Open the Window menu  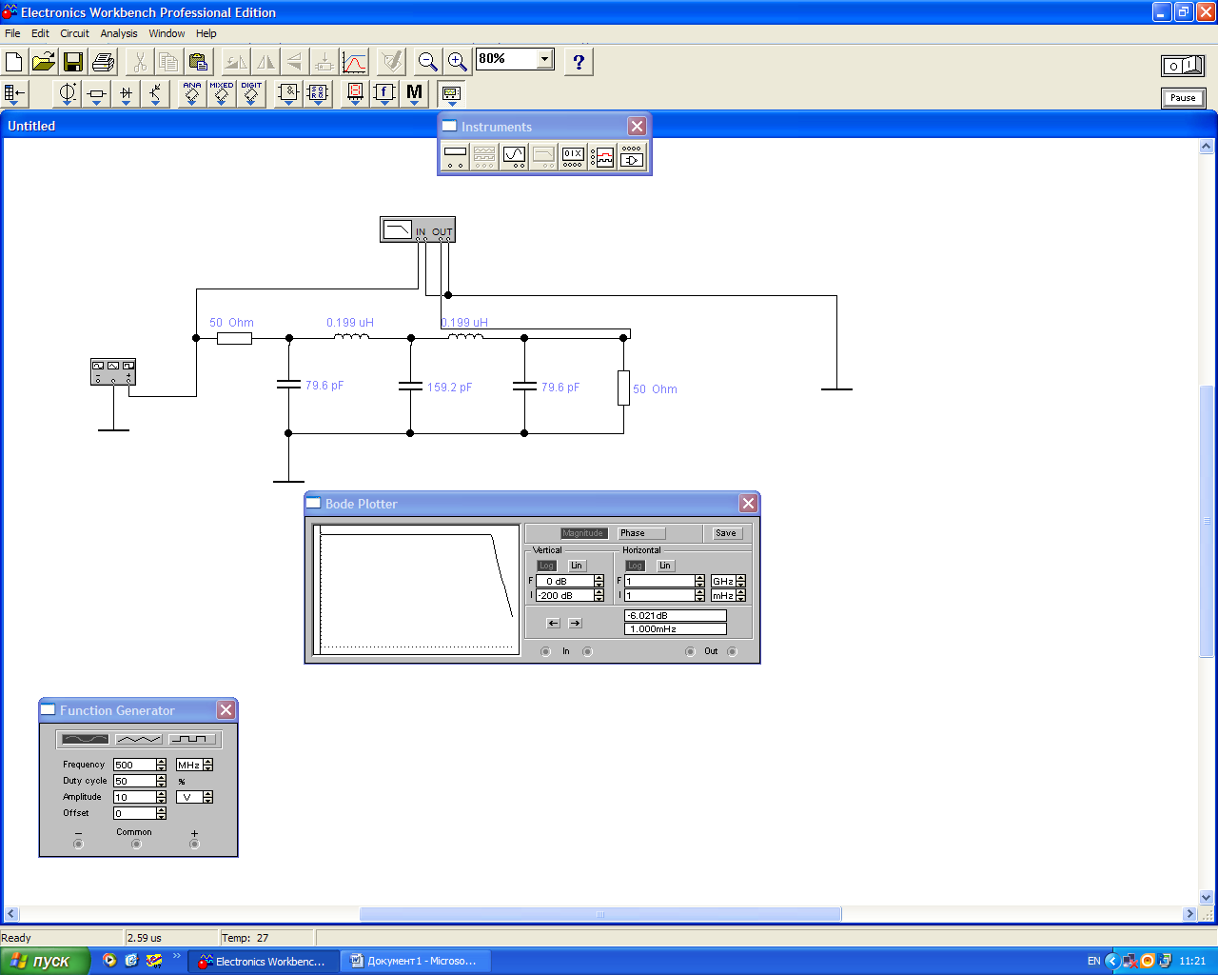pos(167,33)
